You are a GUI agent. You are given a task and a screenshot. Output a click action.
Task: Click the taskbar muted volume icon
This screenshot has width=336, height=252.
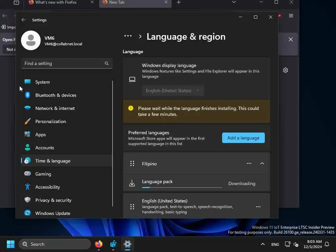(296, 244)
